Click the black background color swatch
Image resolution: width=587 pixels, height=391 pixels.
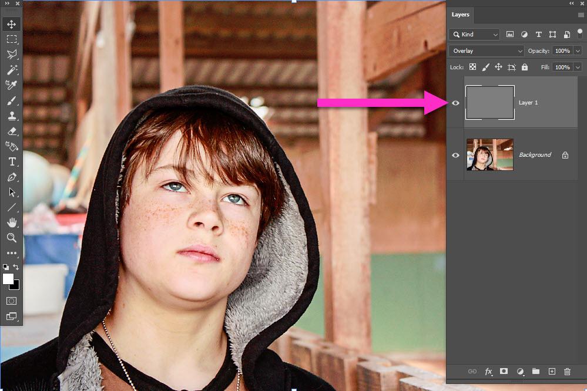point(15,286)
